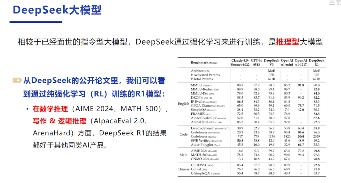Click the LiveCodeBench score "65.9" for DeepSeek R1
The width and height of the screenshot is (341, 183).
coord(316,128)
